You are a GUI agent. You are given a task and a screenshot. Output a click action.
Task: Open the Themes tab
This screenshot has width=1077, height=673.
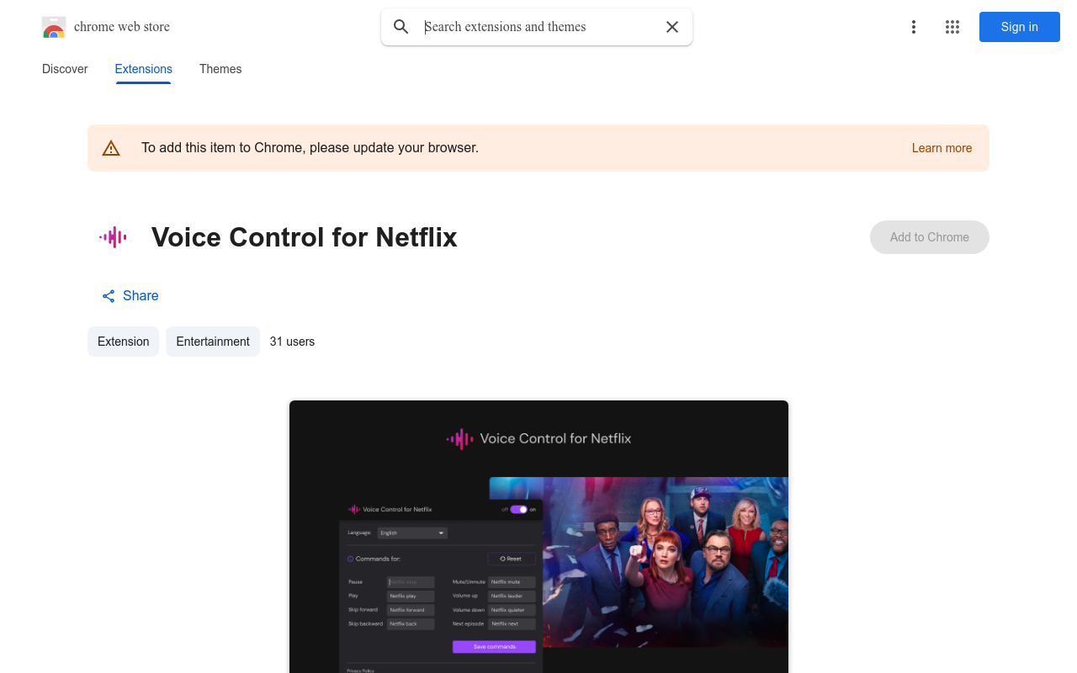coord(220,69)
